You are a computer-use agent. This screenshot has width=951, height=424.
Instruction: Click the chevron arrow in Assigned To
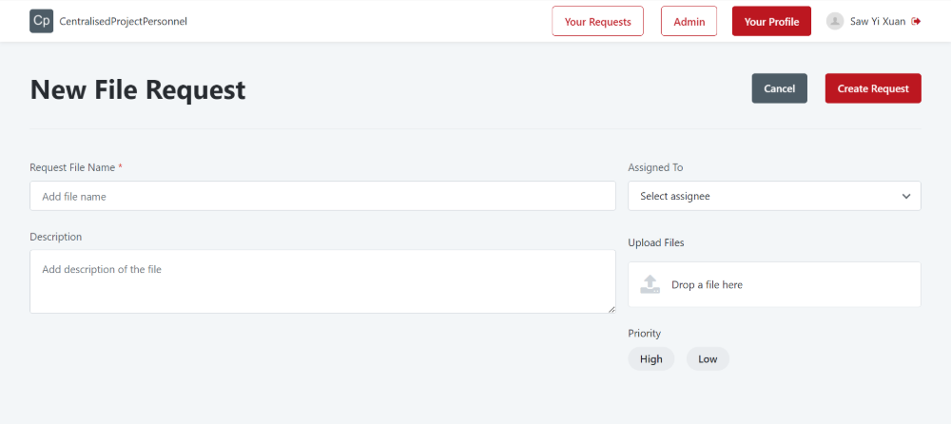pos(906,197)
